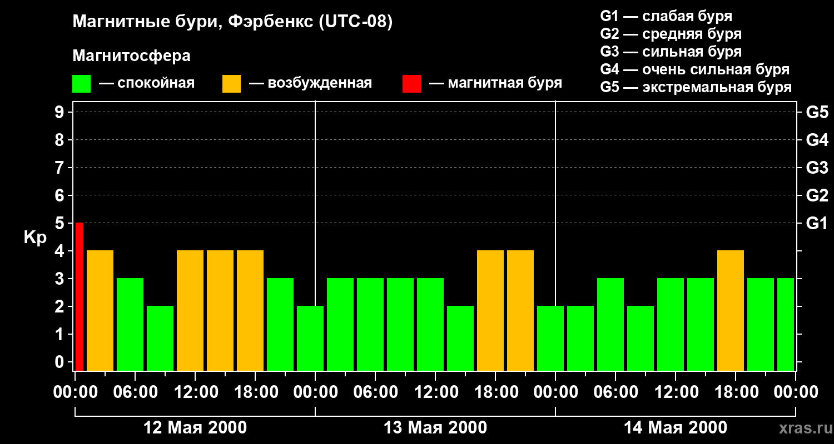Click the line «G2 — средняя буря»
834x444 pixels.
[671, 34]
